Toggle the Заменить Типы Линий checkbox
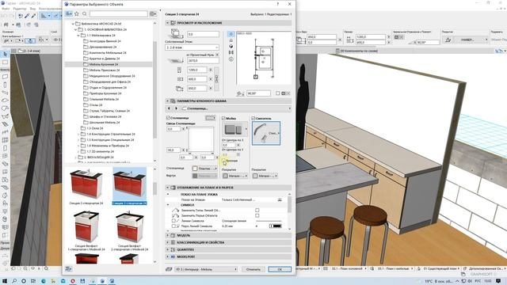This screenshot has width=507, height=285. [257, 210]
